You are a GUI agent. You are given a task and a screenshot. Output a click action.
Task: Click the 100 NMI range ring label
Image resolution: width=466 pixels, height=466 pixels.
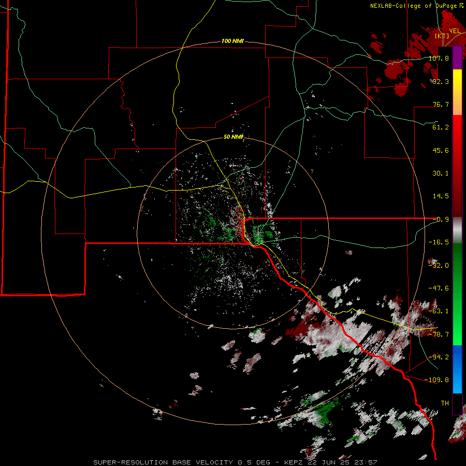coord(232,41)
